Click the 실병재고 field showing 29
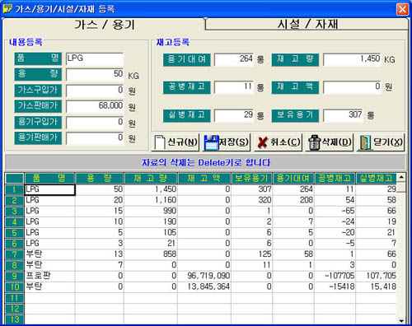The height and width of the screenshot is (326, 412). tap(234, 115)
